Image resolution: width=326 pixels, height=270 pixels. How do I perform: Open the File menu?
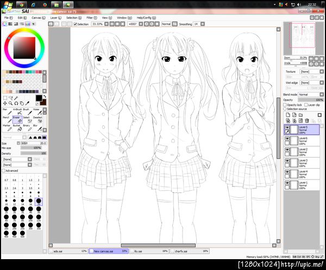tap(9, 18)
